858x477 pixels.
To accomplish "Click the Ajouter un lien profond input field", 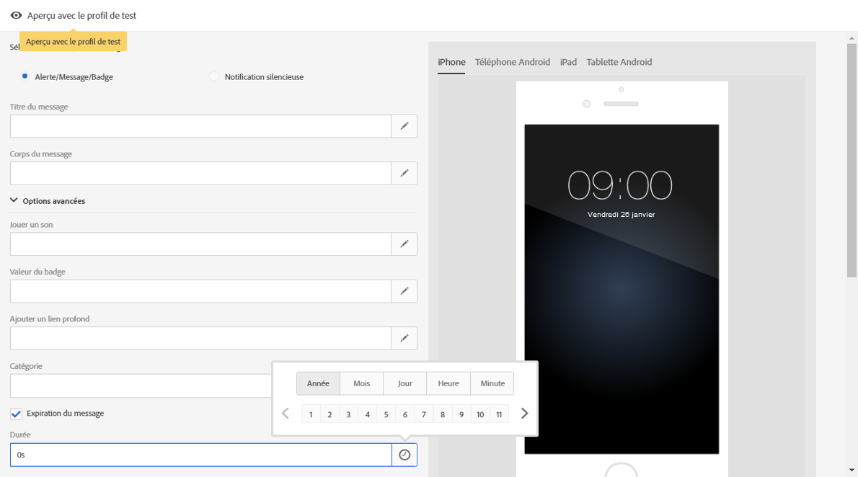I will point(200,338).
